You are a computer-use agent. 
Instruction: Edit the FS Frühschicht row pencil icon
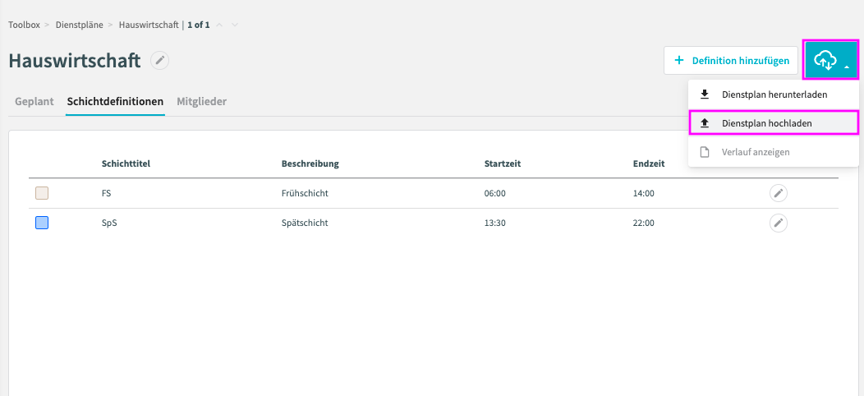point(778,193)
